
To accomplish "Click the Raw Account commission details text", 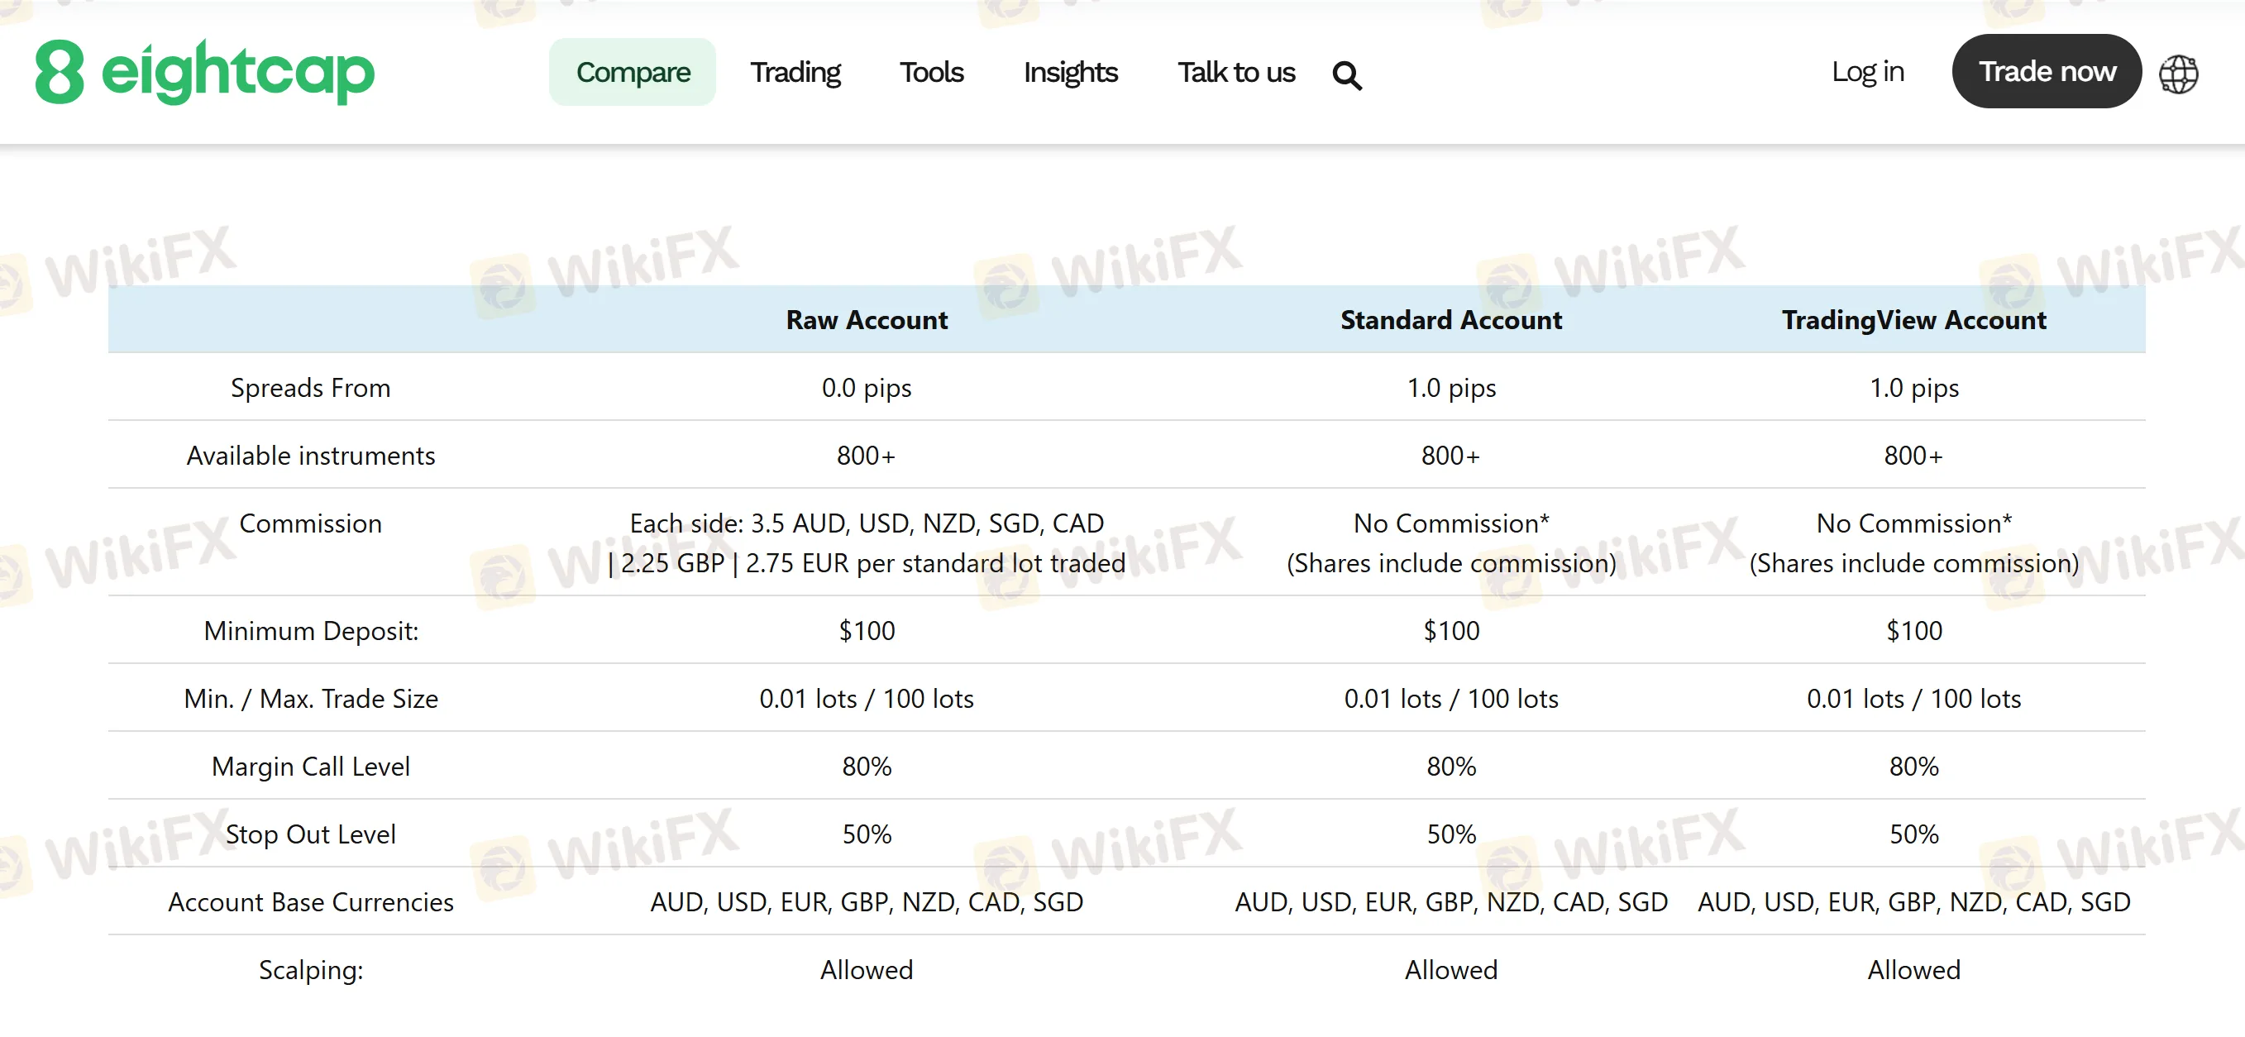I will point(867,543).
